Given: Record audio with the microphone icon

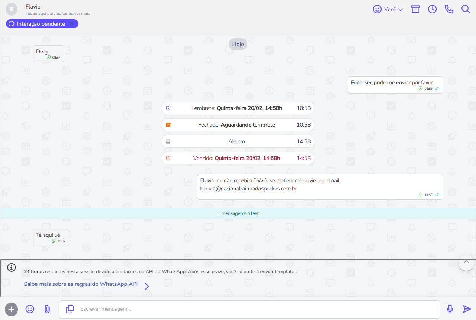Looking at the screenshot, I should (x=450, y=309).
